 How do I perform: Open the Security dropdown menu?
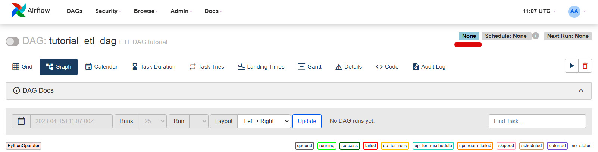108,11
